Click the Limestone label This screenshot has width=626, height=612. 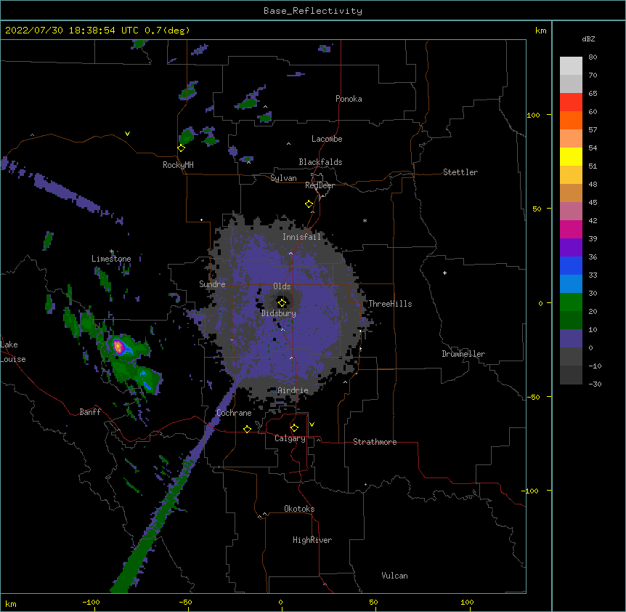[x=111, y=259]
